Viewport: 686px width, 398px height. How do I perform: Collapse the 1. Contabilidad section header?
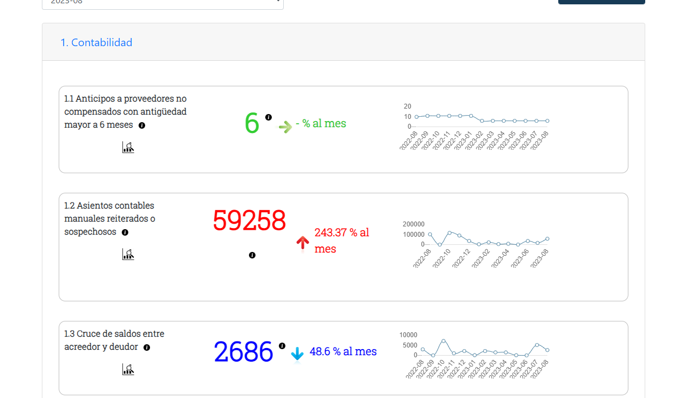tap(96, 42)
